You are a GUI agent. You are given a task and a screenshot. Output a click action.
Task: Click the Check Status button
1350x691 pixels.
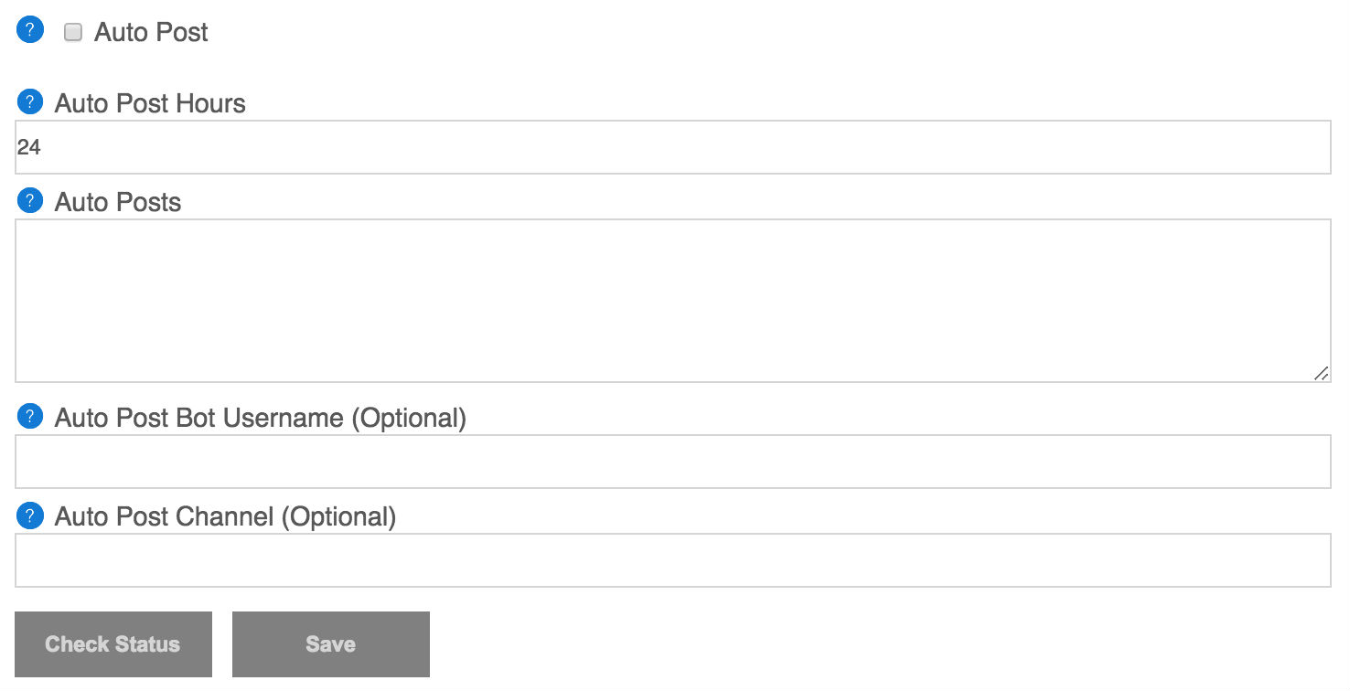coord(113,644)
